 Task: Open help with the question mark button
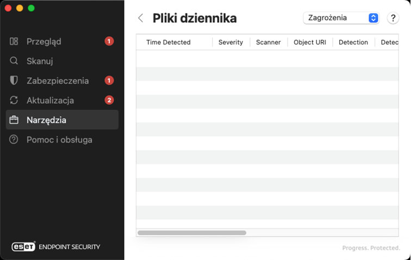click(393, 18)
